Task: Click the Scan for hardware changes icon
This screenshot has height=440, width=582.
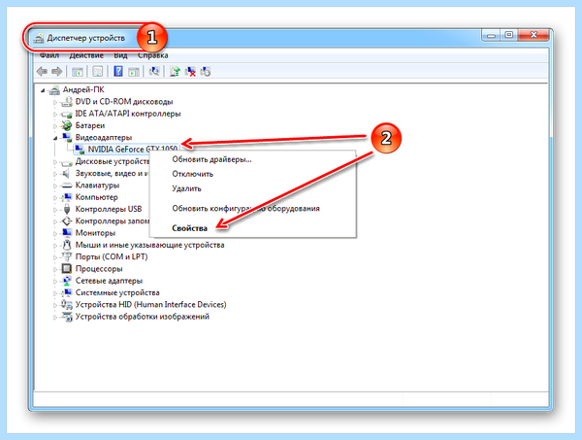Action: (x=154, y=71)
